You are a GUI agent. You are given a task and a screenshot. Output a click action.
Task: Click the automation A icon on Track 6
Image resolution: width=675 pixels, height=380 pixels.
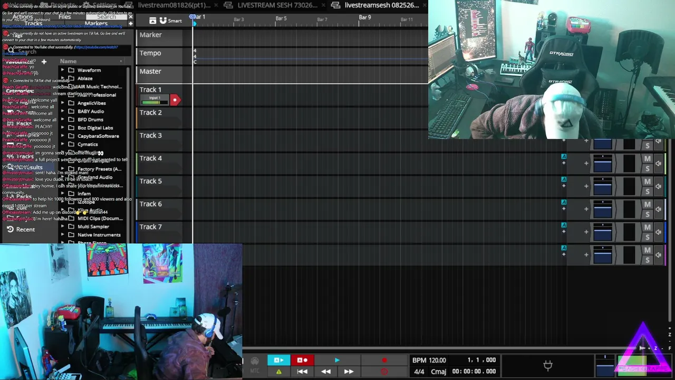(x=564, y=202)
